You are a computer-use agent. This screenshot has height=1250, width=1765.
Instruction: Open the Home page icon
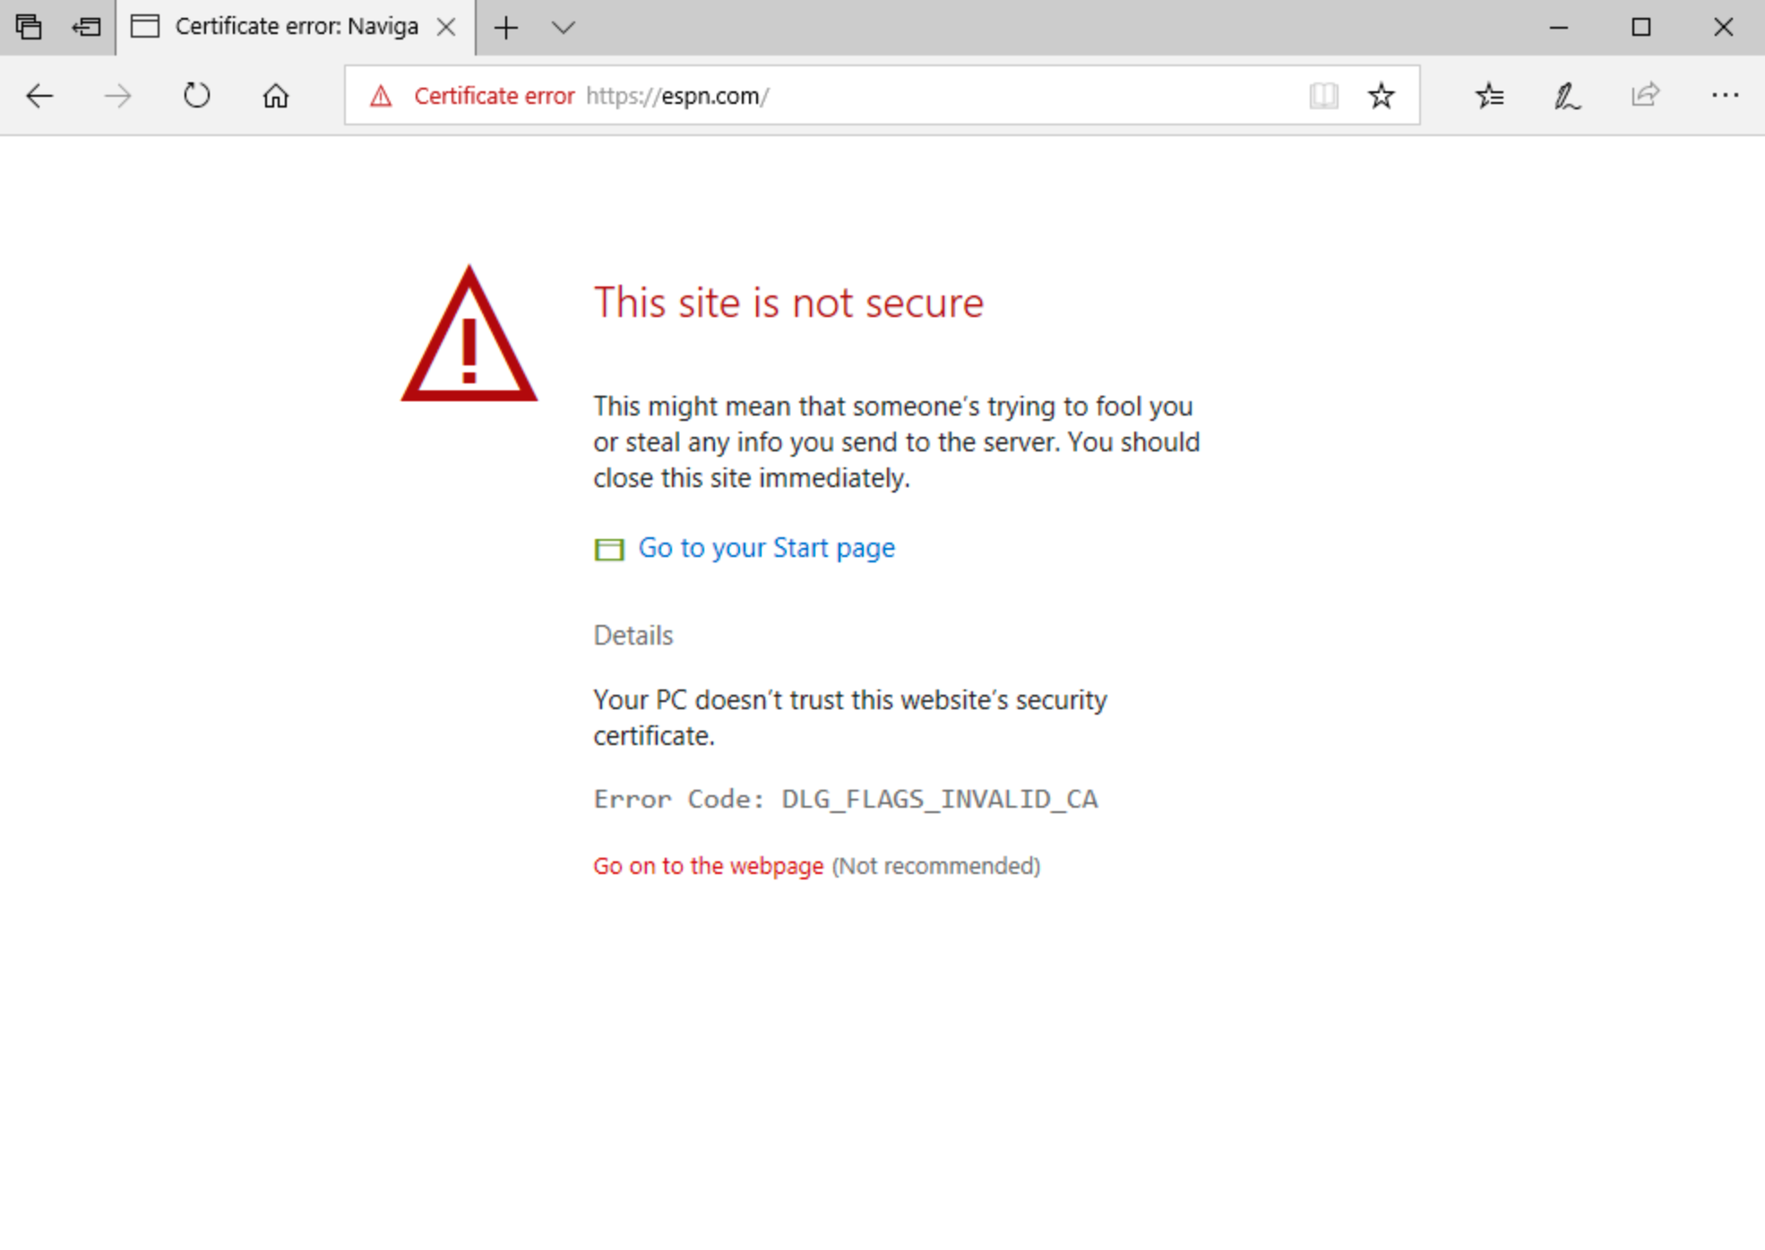click(275, 96)
